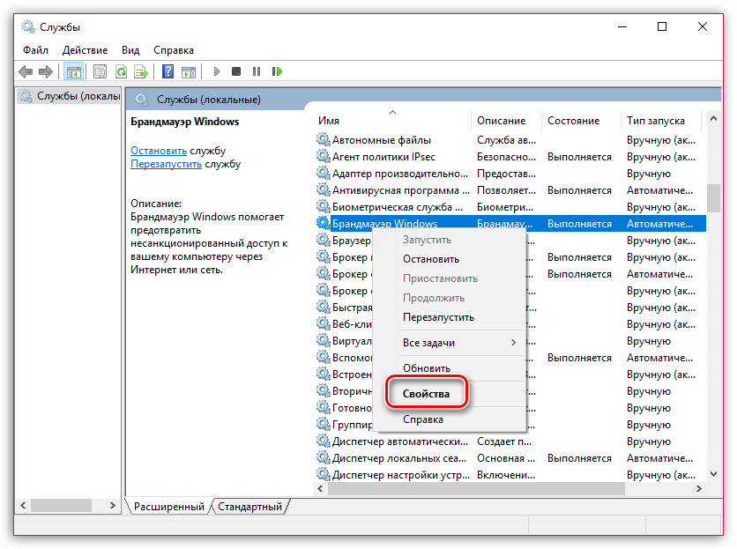Screen dimensions: 737x549
Task: Select Антивирусная программа service row
Action: (510, 189)
